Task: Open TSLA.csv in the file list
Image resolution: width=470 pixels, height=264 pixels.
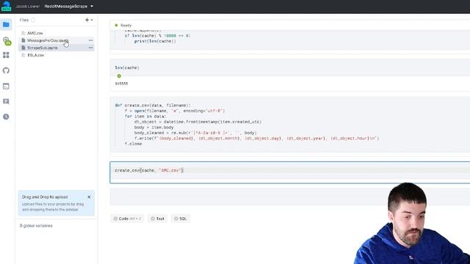Action: [36, 56]
